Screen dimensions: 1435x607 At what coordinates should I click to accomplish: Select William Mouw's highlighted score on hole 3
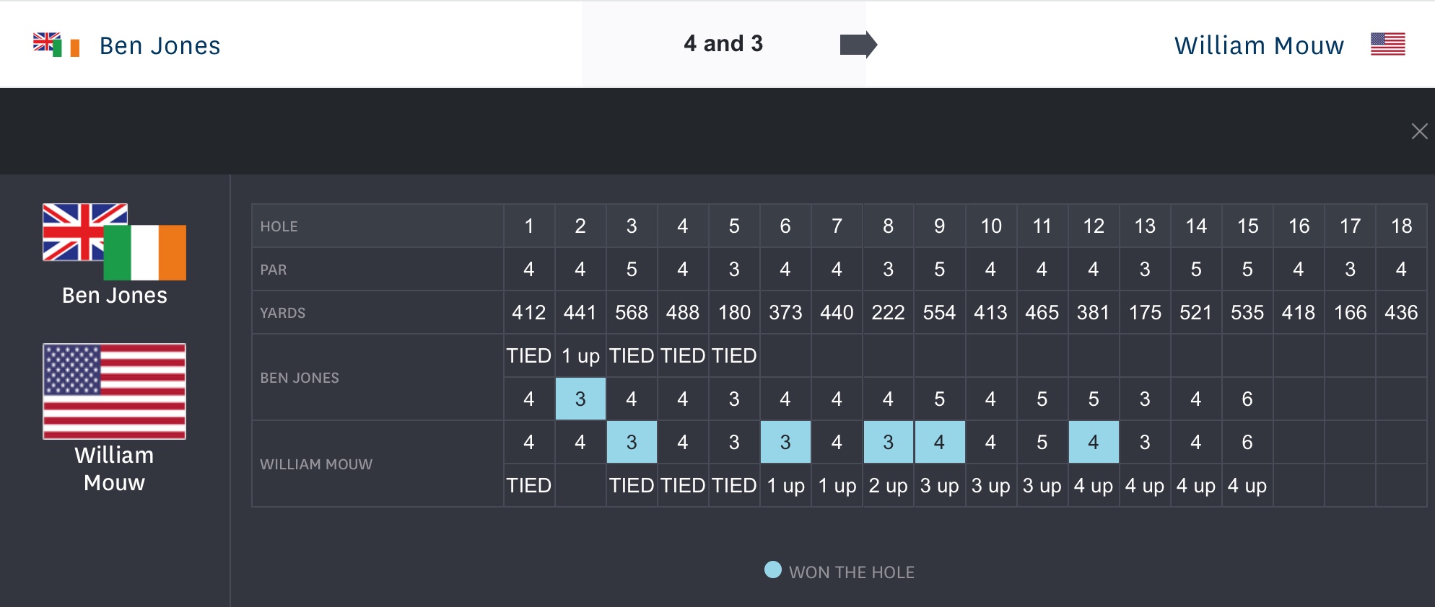coord(632,442)
